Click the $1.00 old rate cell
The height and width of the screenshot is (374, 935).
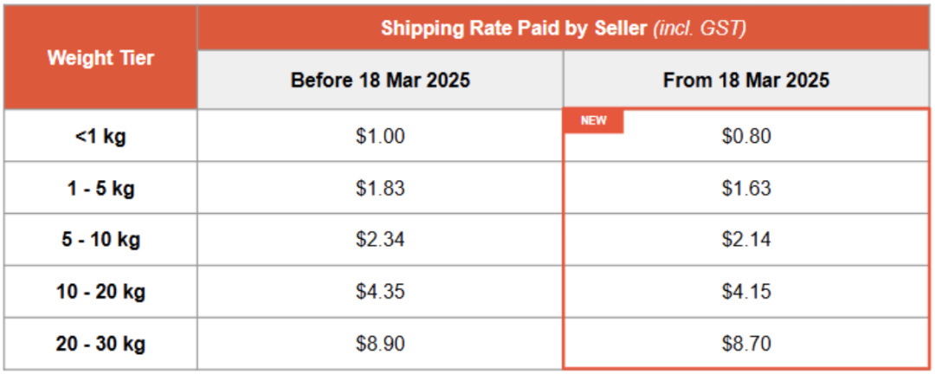point(380,136)
